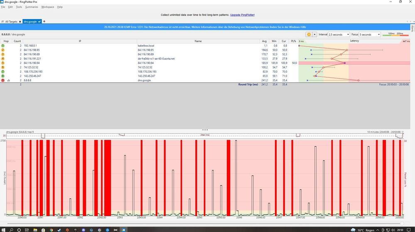Open Windows search magnifier in taskbar
This screenshot has width=415, height=232.
tap(11, 230)
